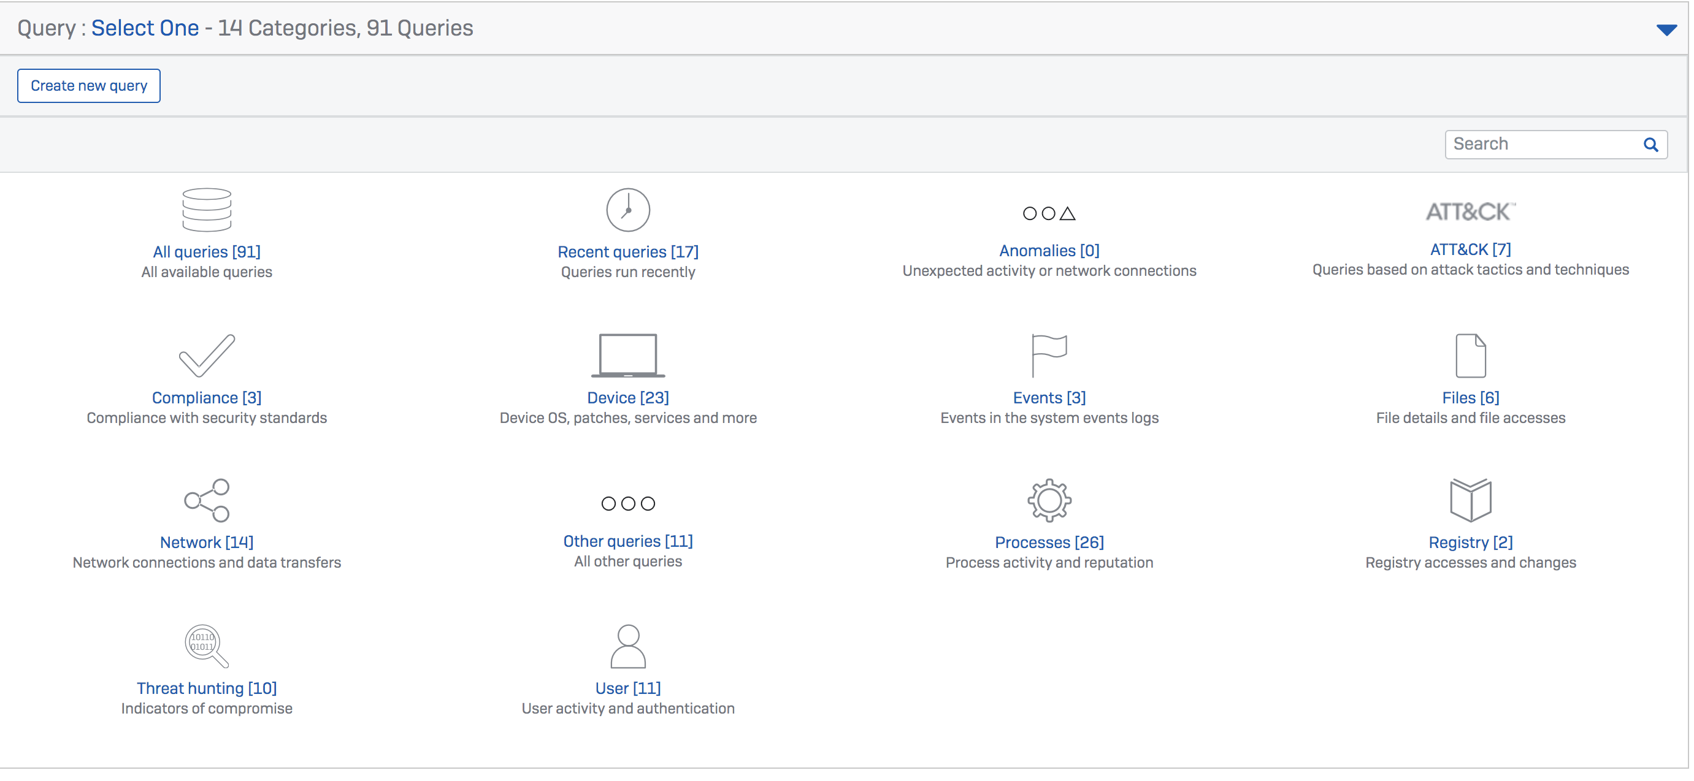Open the ATT&CK logo icon
Viewport: 1694px width, 781px height.
(x=1470, y=211)
